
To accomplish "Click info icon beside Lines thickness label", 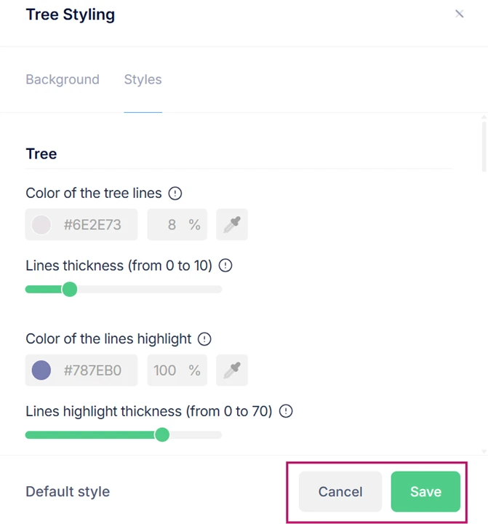I will [225, 266].
